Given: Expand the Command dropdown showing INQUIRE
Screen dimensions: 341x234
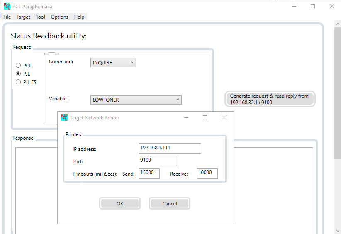Looking at the screenshot, I should tap(113, 62).
